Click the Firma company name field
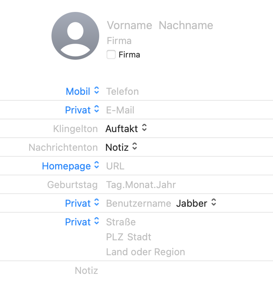Screen dimensions: 273x300 (x=119, y=40)
